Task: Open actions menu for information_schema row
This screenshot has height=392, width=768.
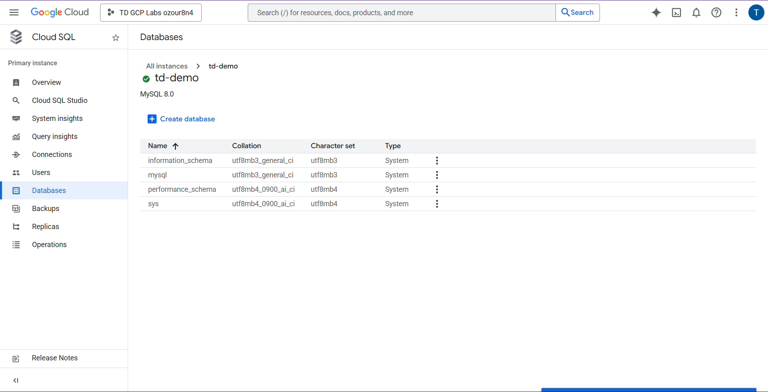Action: [x=437, y=161]
